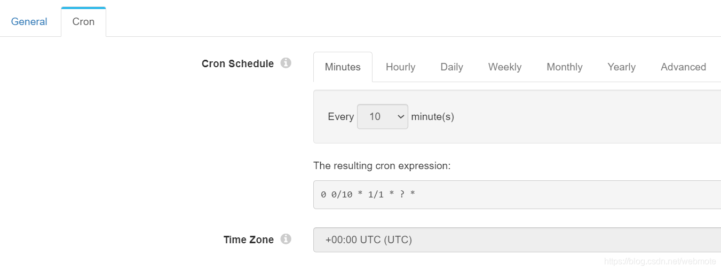
Task: Select the Cron tab
Action: [83, 22]
